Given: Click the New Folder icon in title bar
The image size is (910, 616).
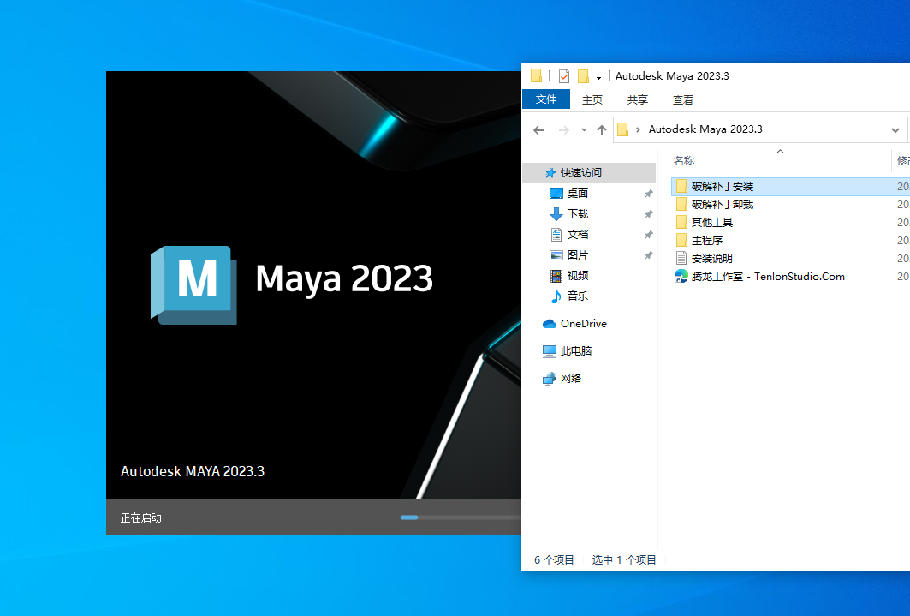Looking at the screenshot, I should pyautogui.click(x=583, y=75).
